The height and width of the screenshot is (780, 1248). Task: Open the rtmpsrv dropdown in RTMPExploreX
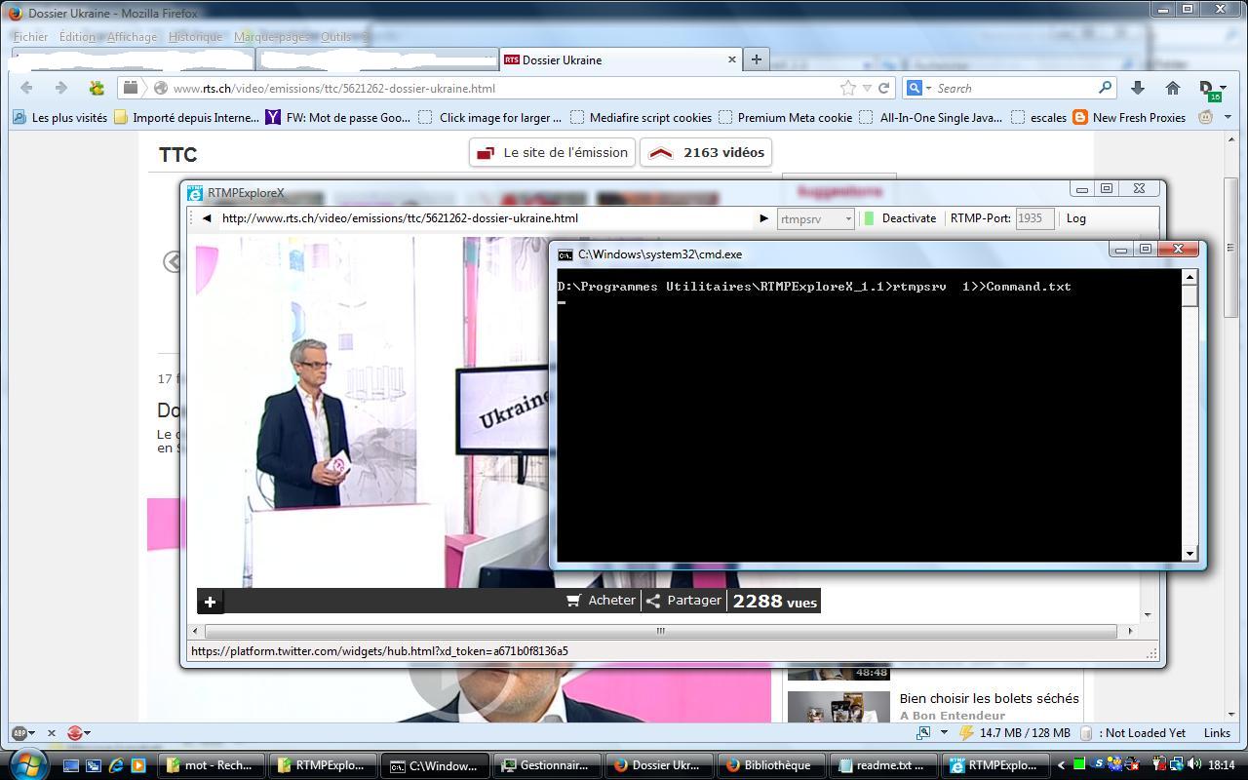tap(816, 218)
